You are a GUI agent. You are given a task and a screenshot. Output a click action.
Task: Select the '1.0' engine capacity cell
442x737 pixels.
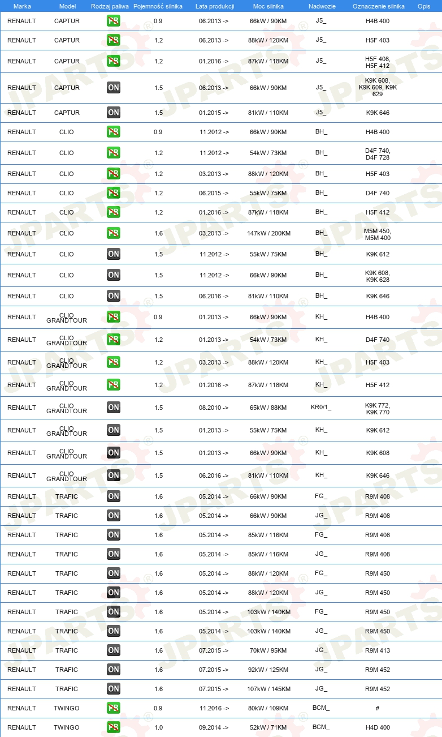coord(158,727)
